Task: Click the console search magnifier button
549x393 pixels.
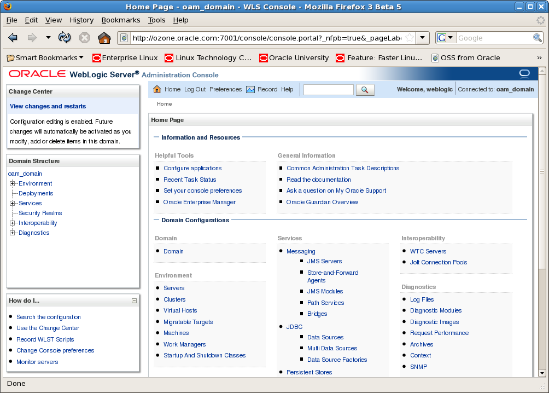Action: coord(365,90)
